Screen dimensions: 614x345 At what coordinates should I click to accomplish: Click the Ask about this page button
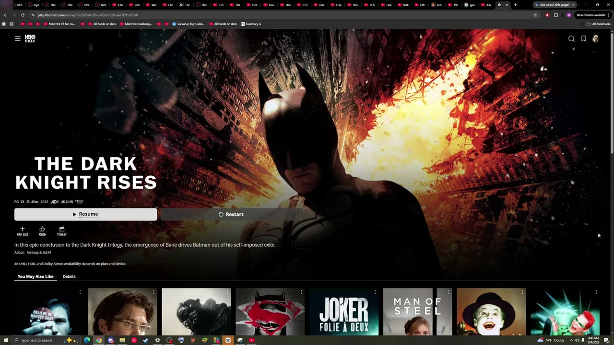[x=555, y=5]
